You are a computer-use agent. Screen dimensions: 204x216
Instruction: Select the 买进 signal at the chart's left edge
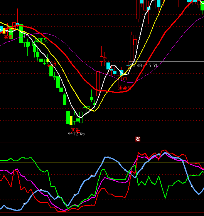click(x=8, y=37)
